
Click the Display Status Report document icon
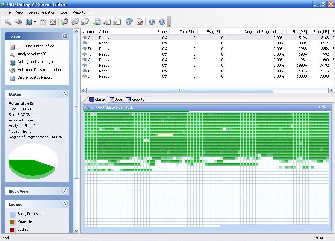(13, 78)
